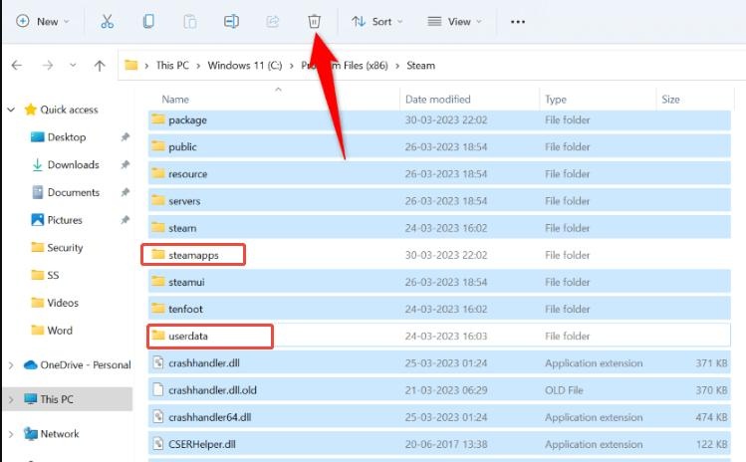Select the steamapps folder

(x=193, y=255)
